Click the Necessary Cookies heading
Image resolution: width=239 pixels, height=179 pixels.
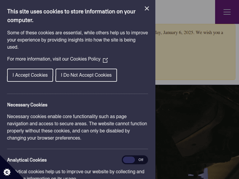[27, 105]
